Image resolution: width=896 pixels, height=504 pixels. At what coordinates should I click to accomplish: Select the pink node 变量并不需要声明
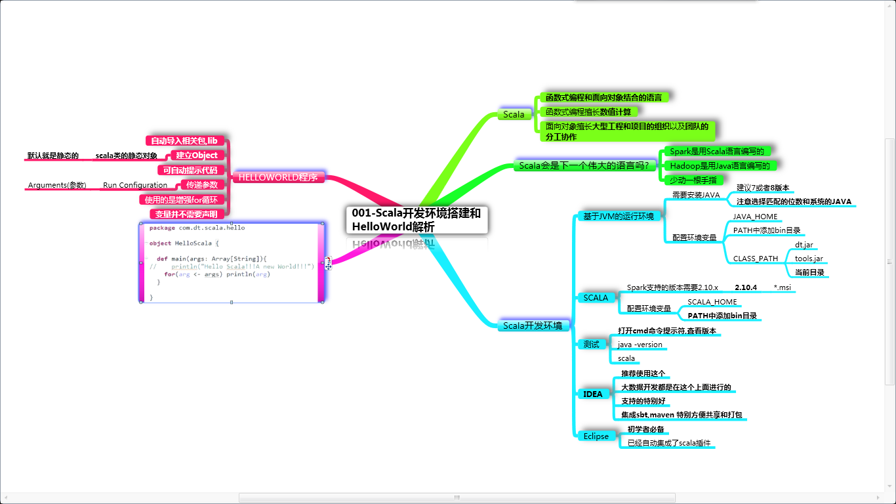186,214
